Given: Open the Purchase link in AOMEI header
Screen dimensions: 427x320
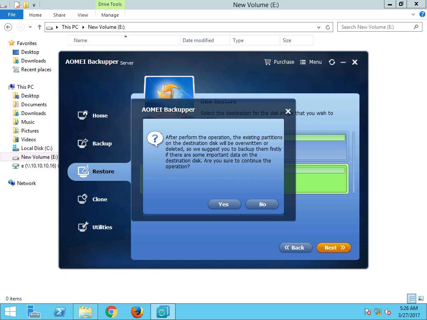Looking at the screenshot, I should click(284, 62).
